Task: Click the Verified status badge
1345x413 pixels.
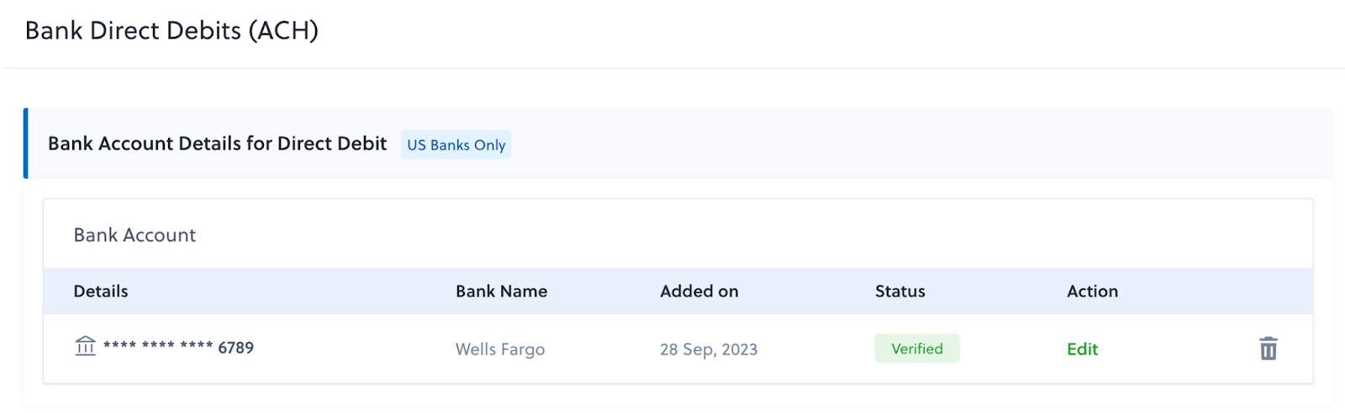Action: pos(916,348)
